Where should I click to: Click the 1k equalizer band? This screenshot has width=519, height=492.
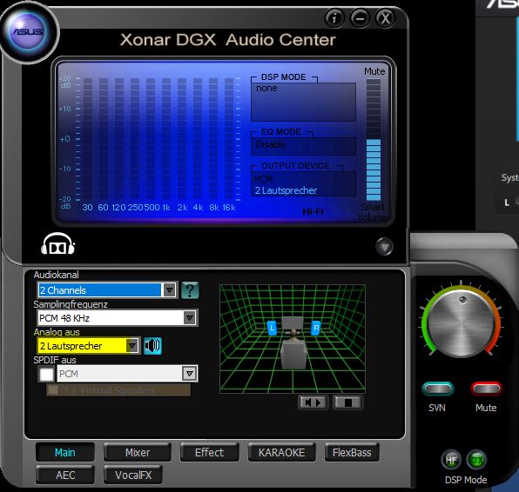tap(166, 139)
